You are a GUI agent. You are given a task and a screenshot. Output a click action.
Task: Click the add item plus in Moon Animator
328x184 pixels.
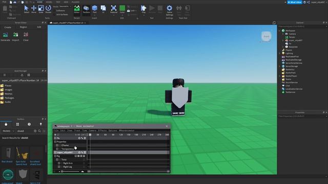55,135
